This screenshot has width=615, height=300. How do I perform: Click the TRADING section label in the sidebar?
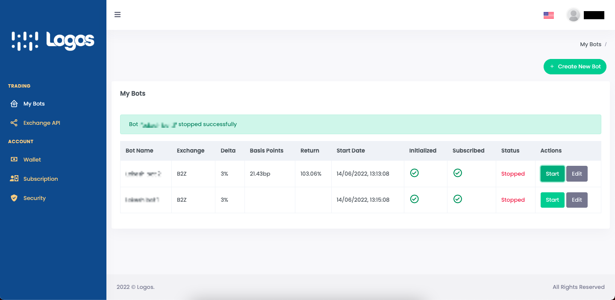19,86
